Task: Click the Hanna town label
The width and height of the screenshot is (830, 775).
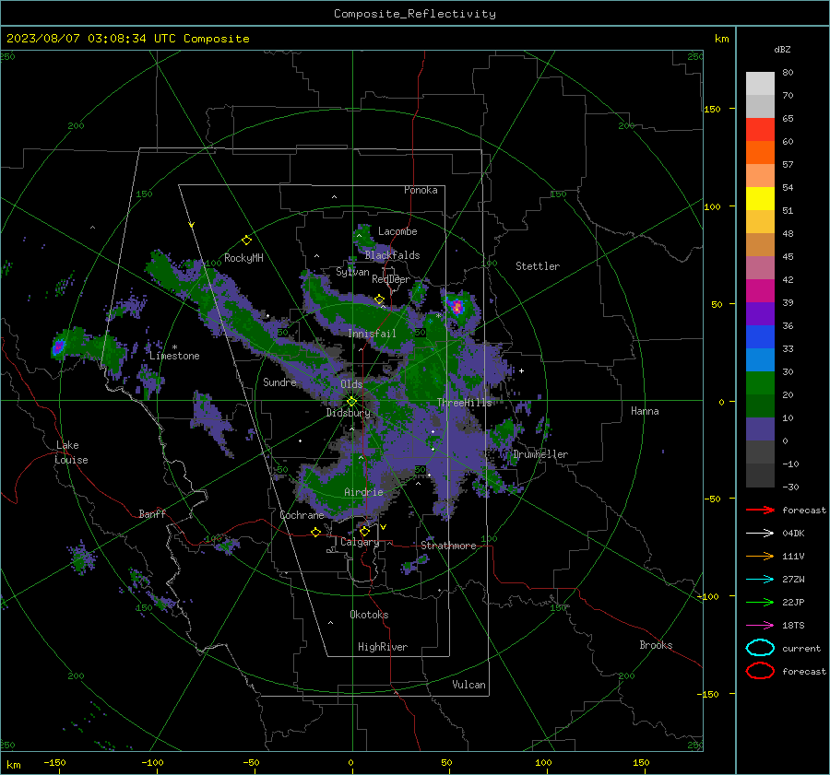Action: [x=645, y=411]
